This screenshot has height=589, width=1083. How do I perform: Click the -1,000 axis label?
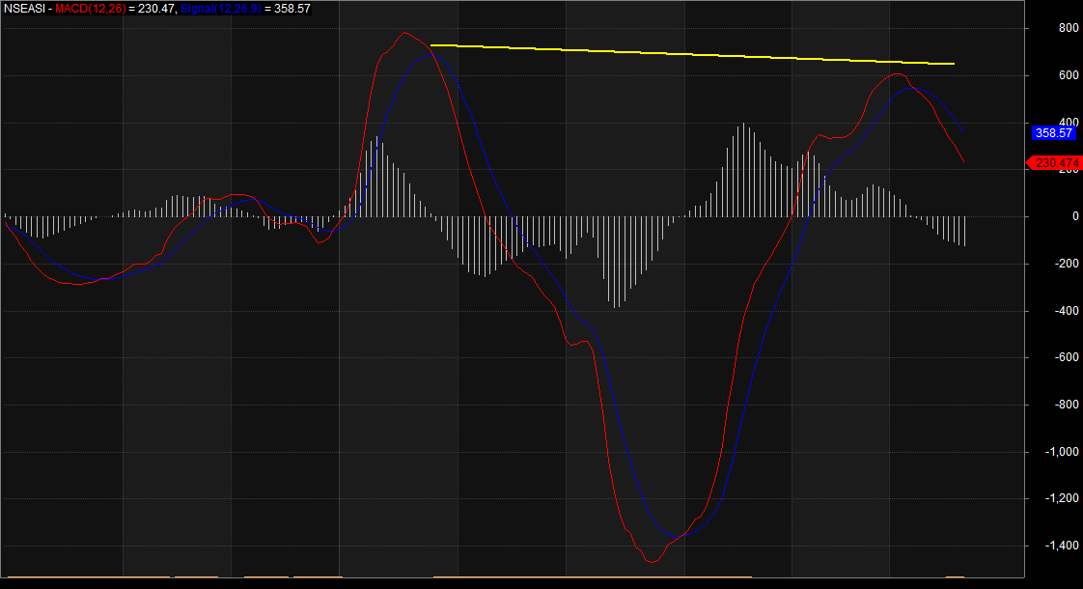click(1063, 452)
